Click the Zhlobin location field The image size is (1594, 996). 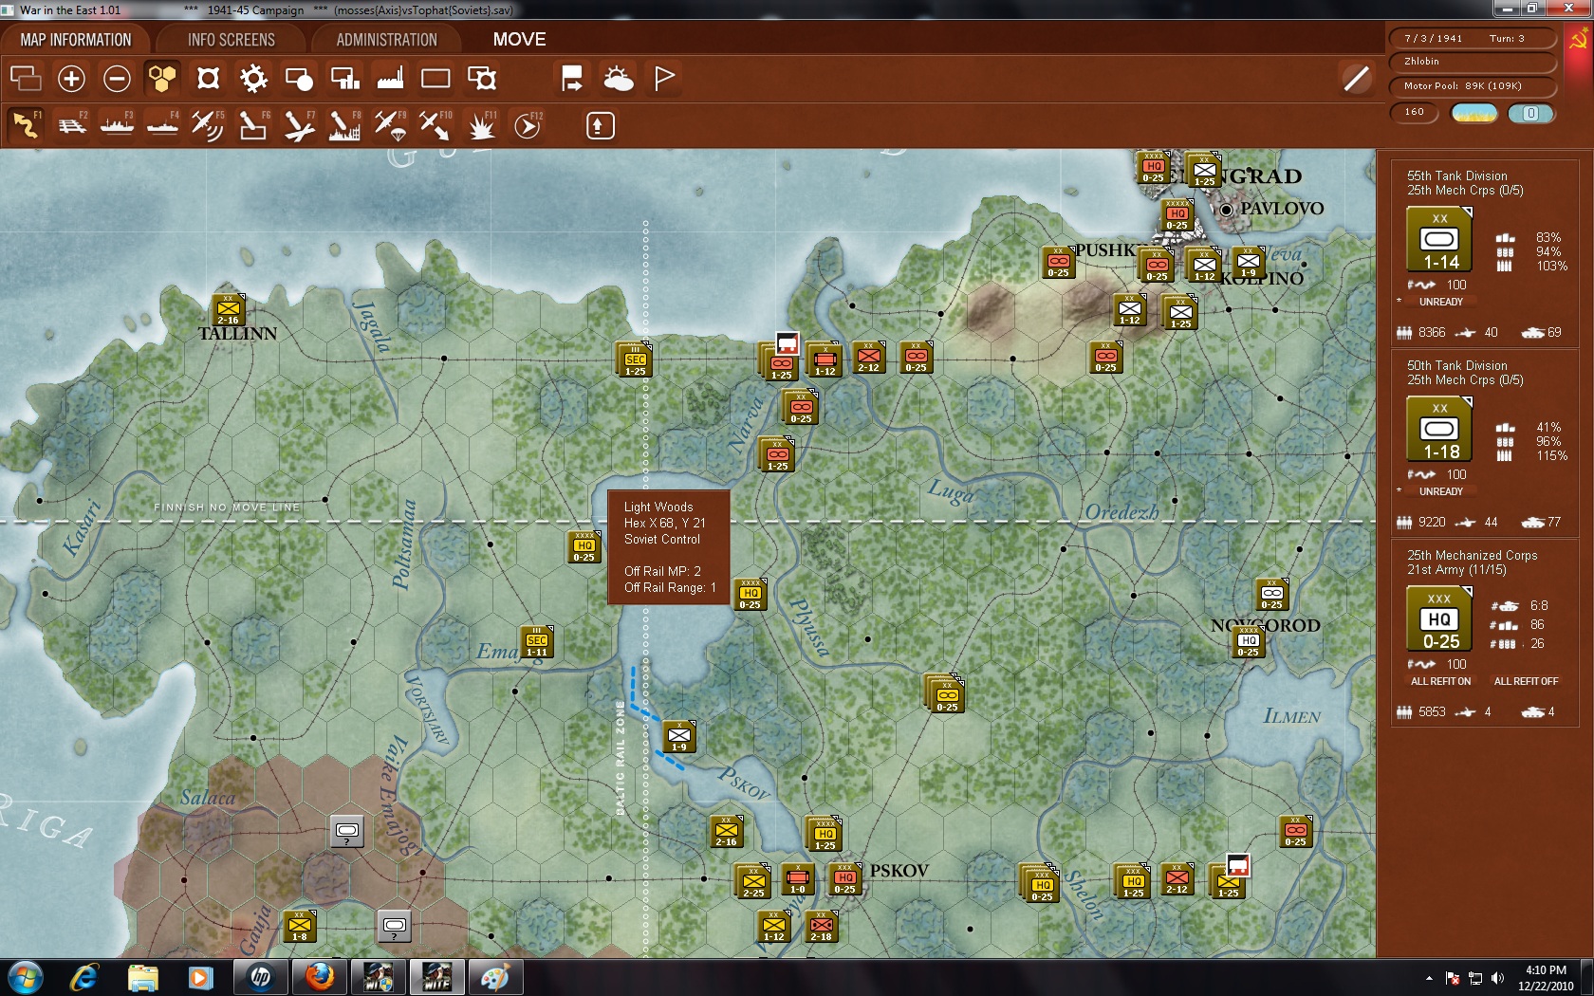(1474, 62)
